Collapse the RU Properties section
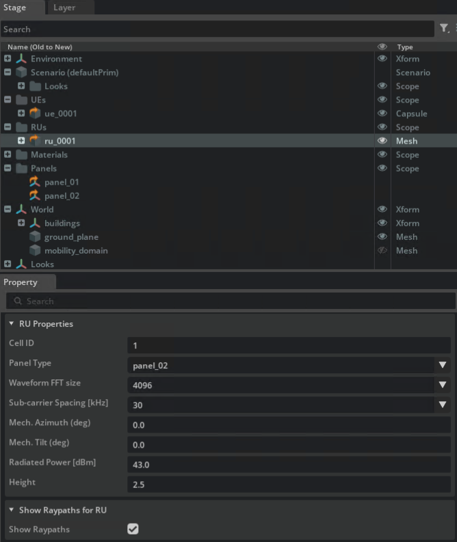 12,324
